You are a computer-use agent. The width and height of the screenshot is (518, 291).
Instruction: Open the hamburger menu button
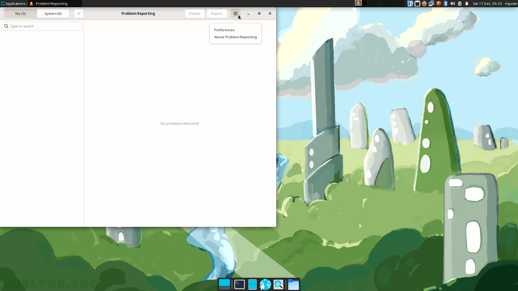click(235, 13)
